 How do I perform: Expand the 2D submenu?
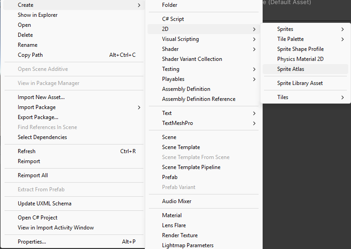click(203, 29)
